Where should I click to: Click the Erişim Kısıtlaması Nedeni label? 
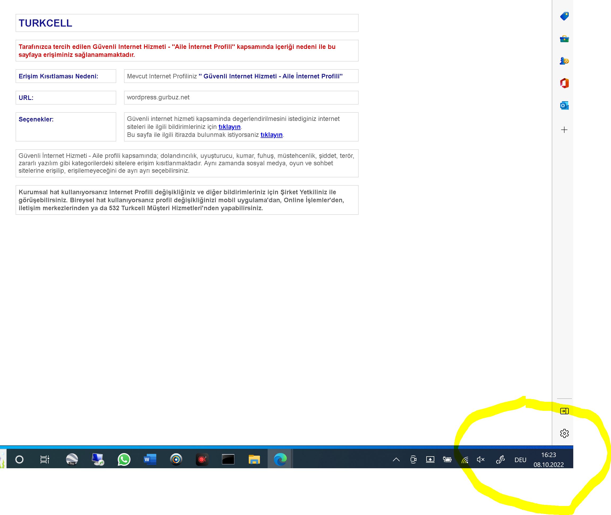(58, 76)
